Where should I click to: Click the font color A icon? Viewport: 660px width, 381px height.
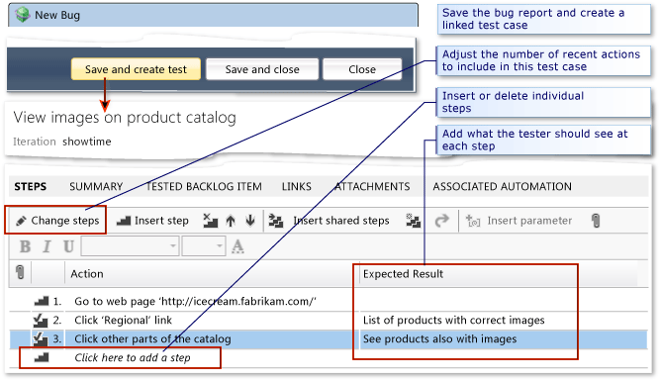pyautogui.click(x=237, y=246)
